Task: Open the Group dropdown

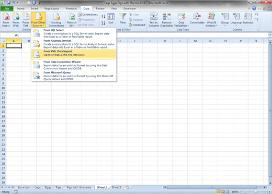Action: pos(225,24)
